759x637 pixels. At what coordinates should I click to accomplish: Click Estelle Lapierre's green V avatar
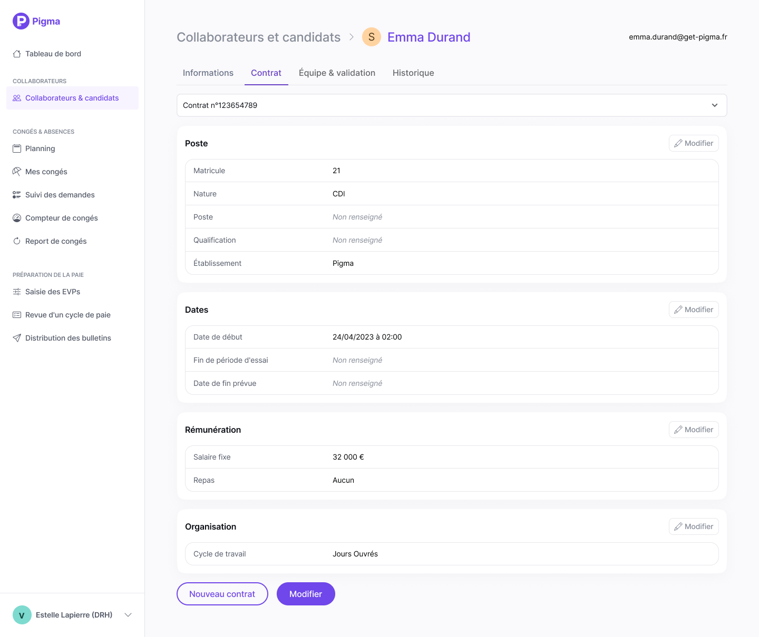[x=22, y=615]
